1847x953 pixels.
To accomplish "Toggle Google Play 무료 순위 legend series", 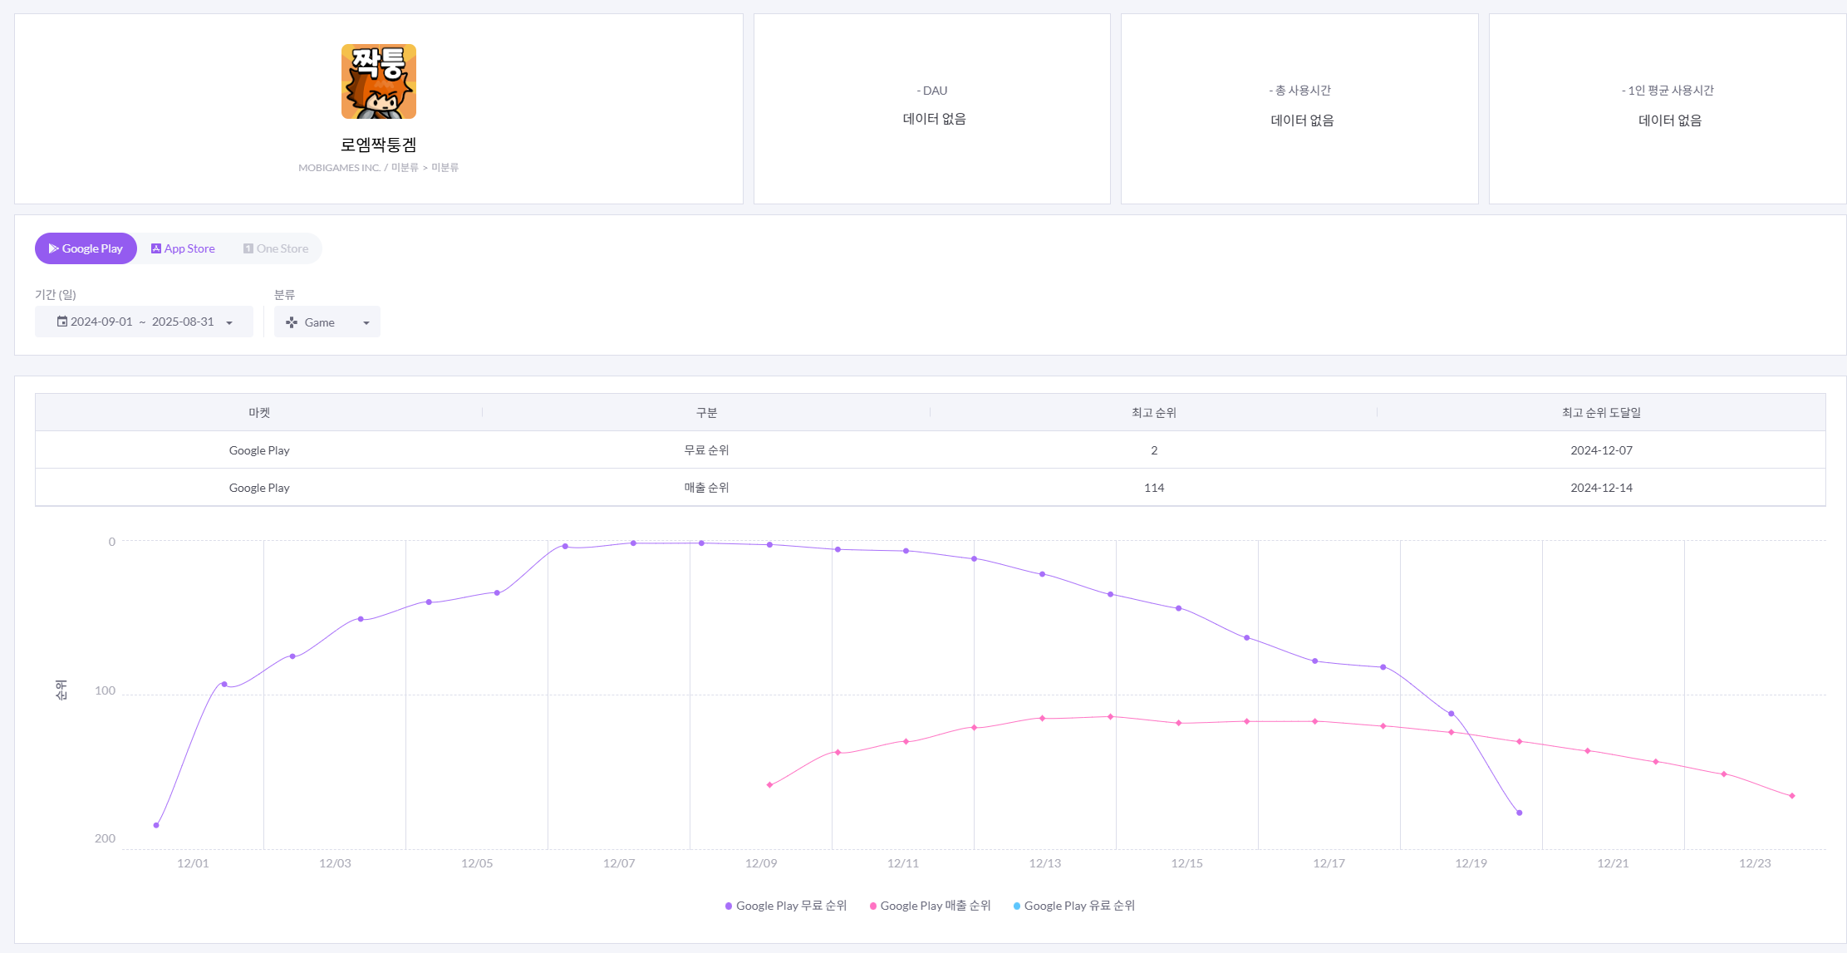I will coord(786,906).
